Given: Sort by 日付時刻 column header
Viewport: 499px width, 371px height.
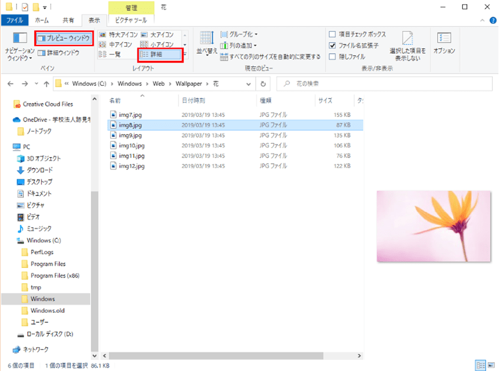Looking at the screenshot, I should (x=217, y=100).
